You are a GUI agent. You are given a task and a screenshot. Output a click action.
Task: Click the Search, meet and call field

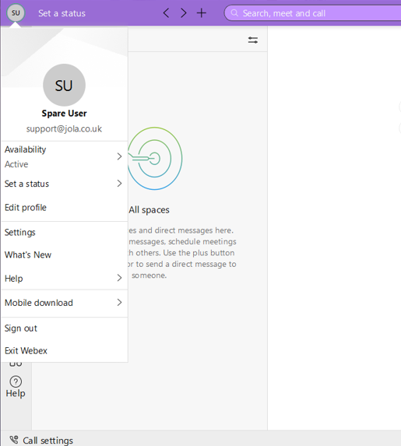312,13
